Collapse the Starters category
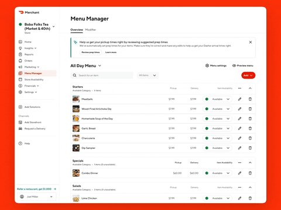The height and width of the screenshot is (210, 281). click(x=250, y=88)
